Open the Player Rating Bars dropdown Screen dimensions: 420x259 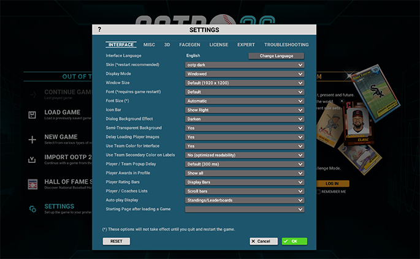coord(245,182)
